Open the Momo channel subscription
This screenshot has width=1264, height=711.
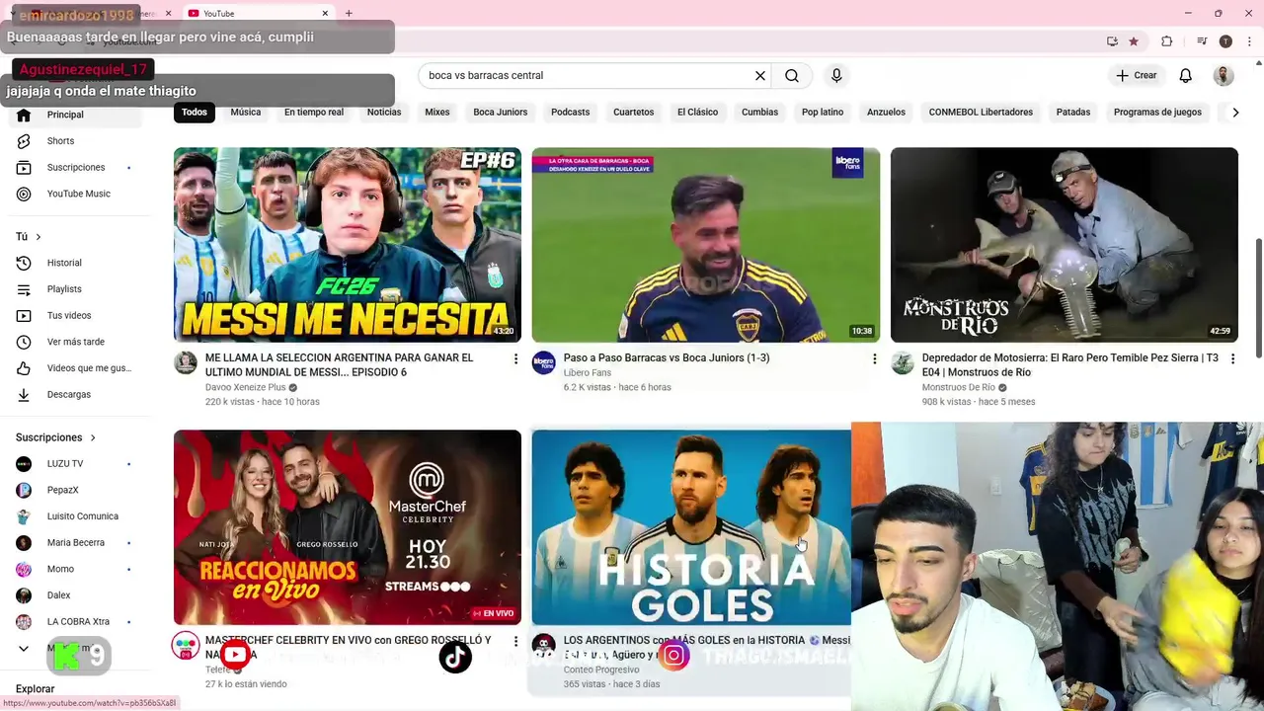(75, 569)
